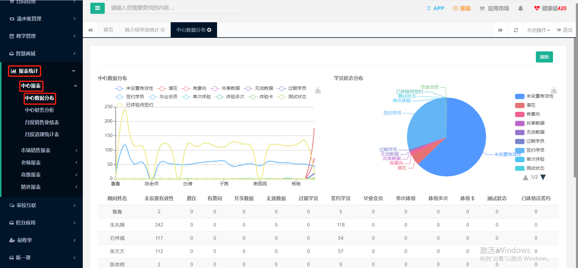Viewport: 578px width, 268px height.
Task: Download the 学员状态分布 pie chart
Action: click(554, 90)
